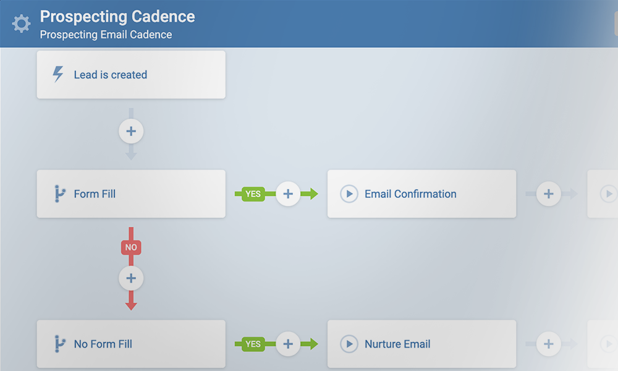Add step on Form Fill YES branch
The height and width of the screenshot is (371, 618).
click(x=287, y=194)
